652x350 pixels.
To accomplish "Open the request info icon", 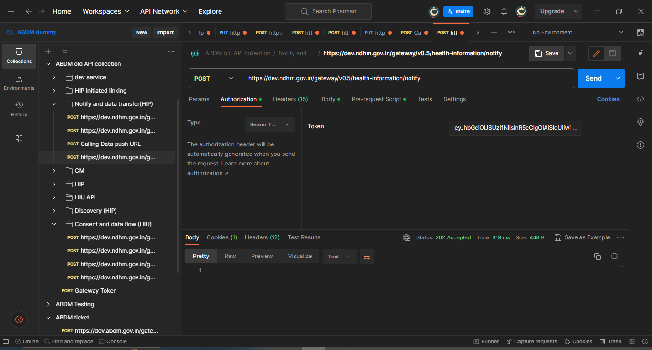I will (641, 145).
